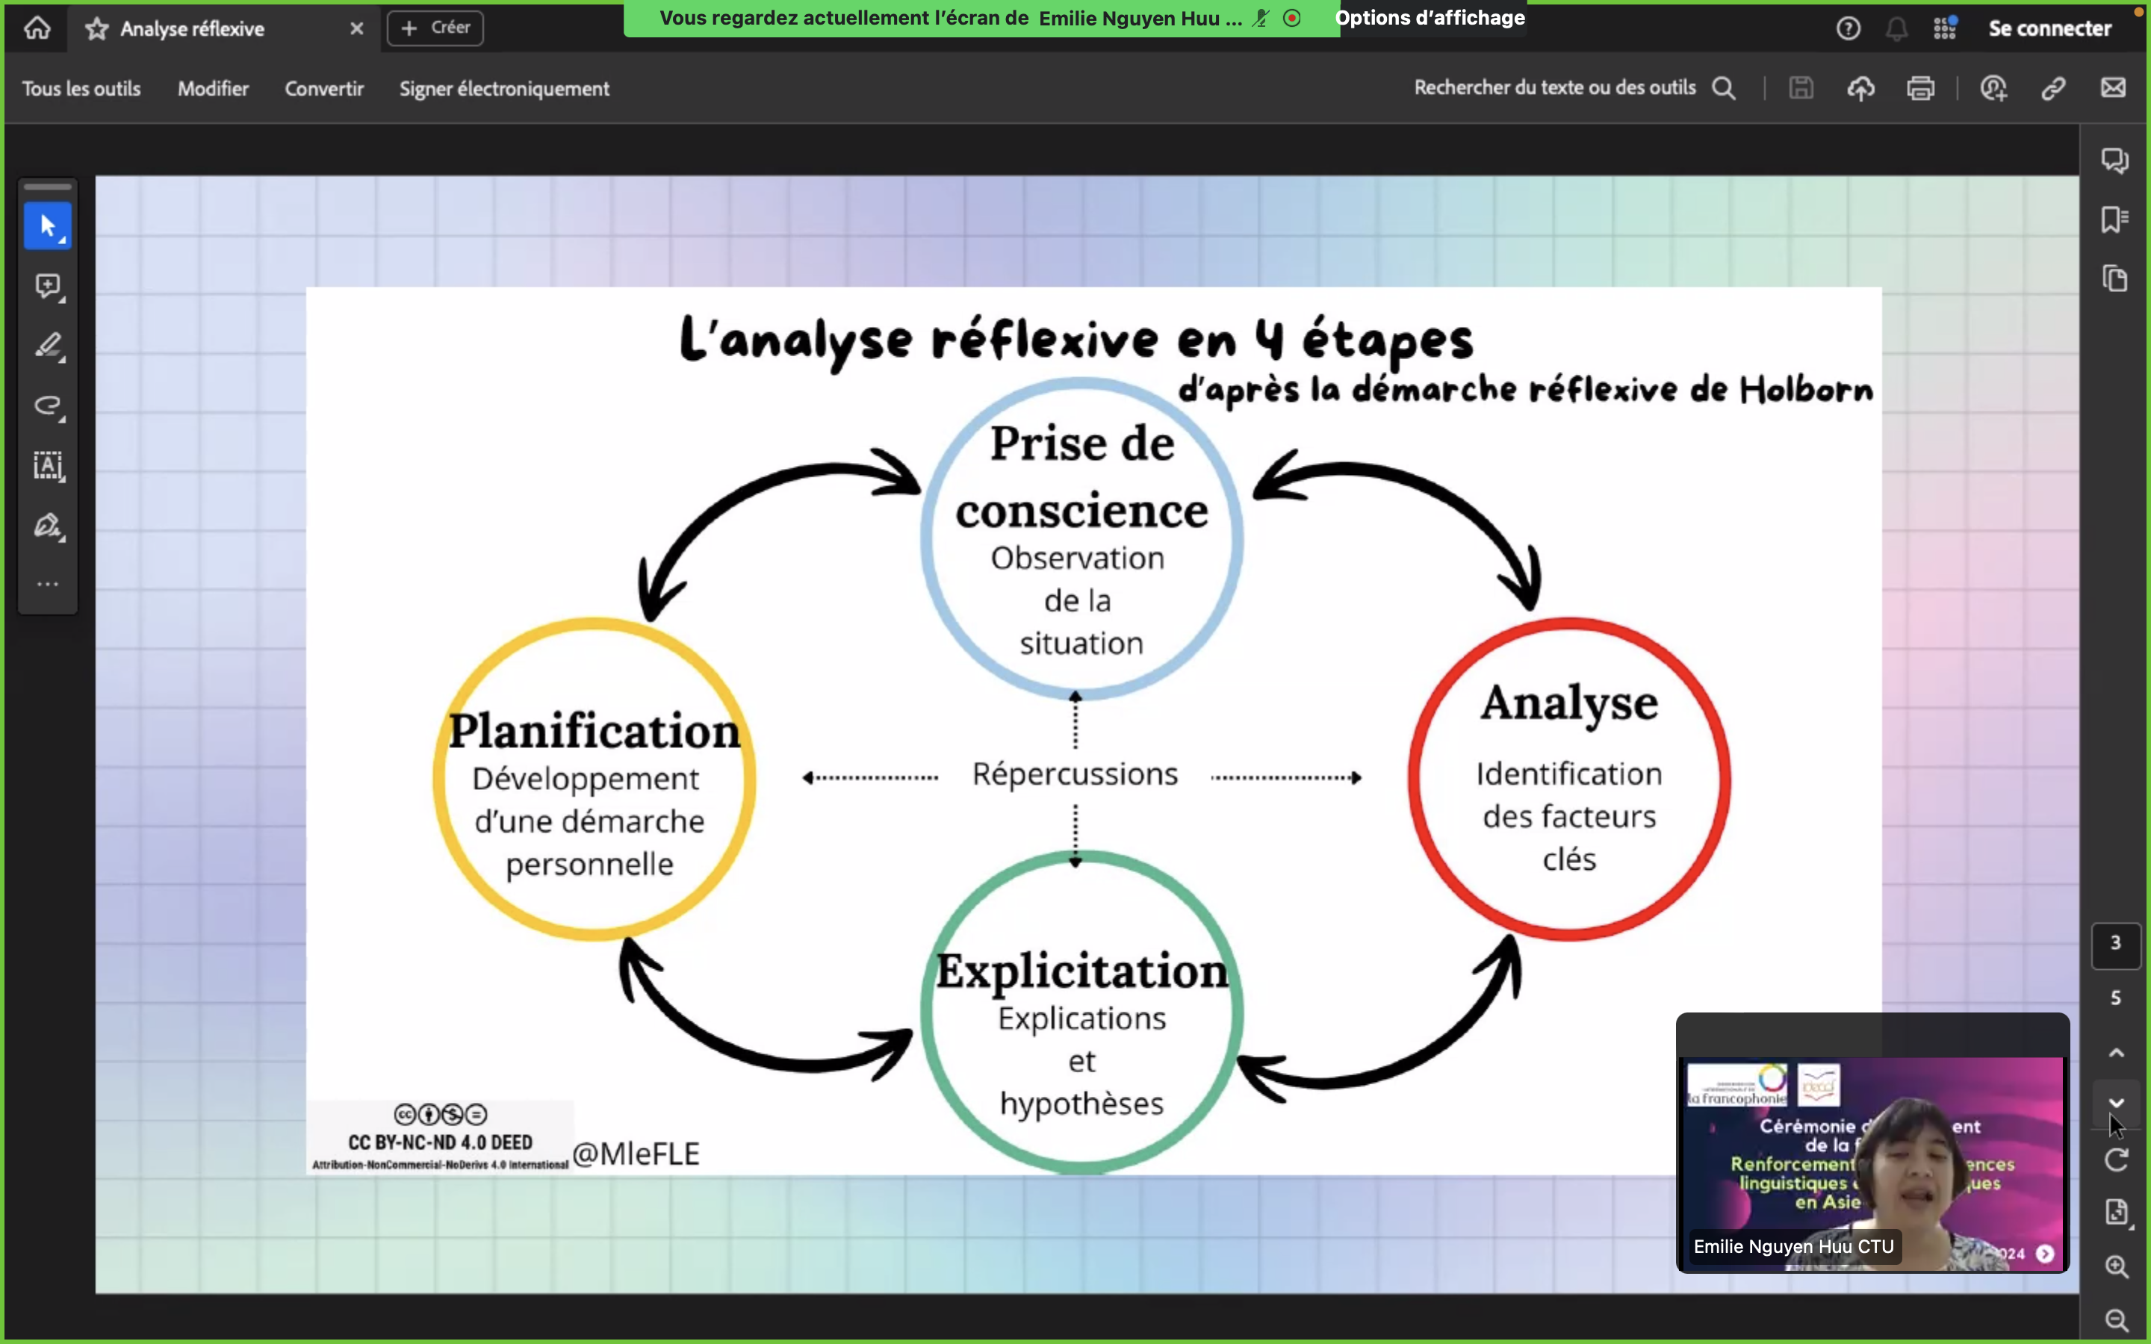Viewport: 2151px width, 1344px height.
Task: Go to next page chevron
Action: [x=2117, y=1103]
